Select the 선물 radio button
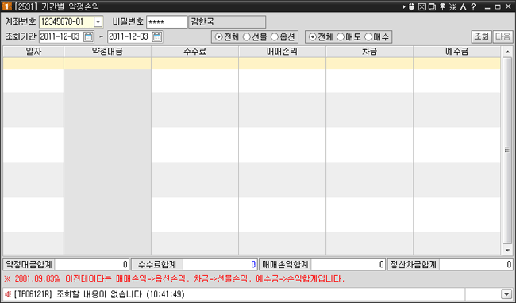Viewport: 516px width, 303px height. [x=246, y=37]
